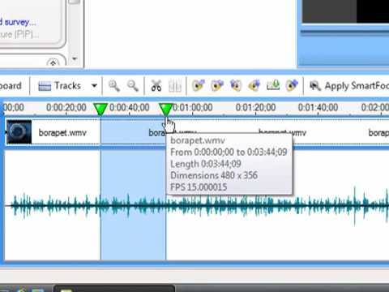
Task: Apply Fade Out audio icon
Action: point(217,85)
